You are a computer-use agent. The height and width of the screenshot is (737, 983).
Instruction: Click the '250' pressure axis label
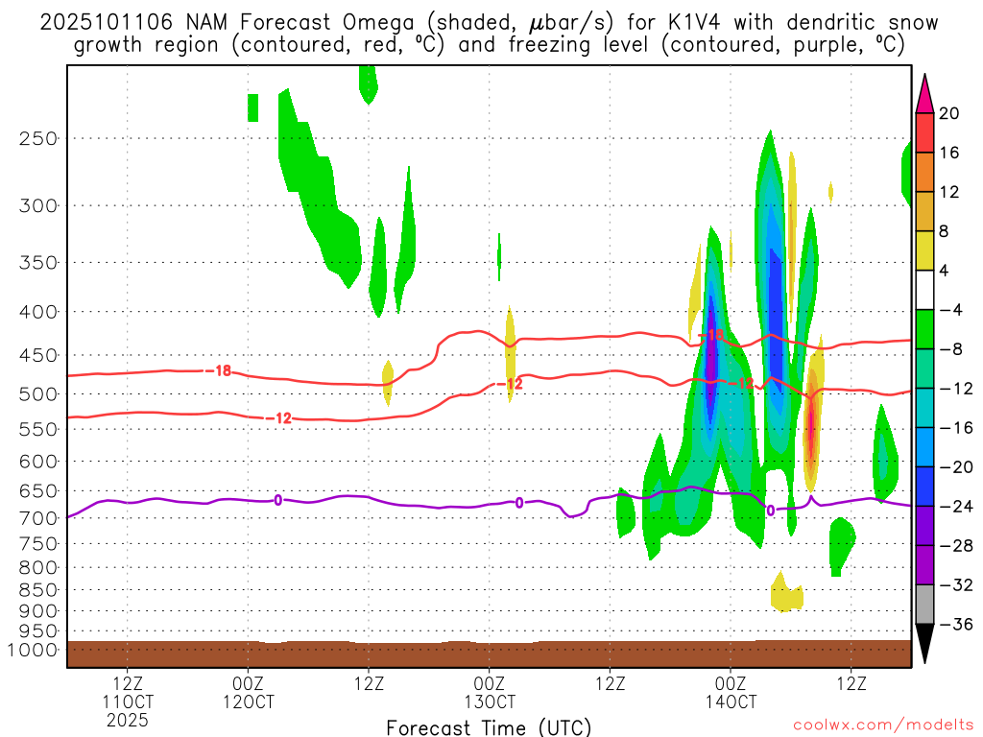[38, 138]
